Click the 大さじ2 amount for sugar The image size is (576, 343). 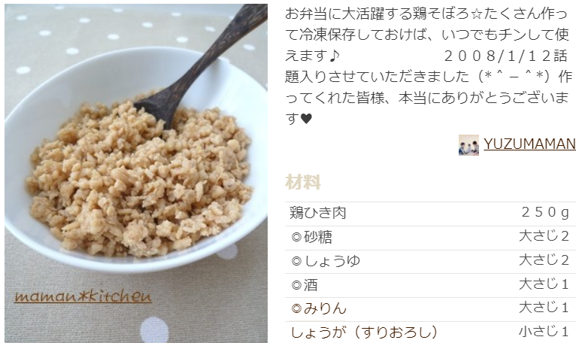point(544,236)
